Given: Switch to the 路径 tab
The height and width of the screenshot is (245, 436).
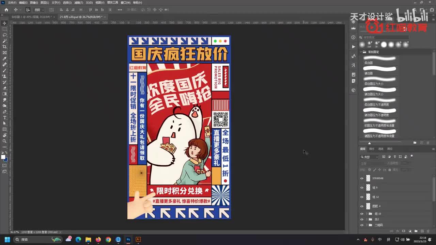Looking at the screenshot, I should click(x=390, y=149).
